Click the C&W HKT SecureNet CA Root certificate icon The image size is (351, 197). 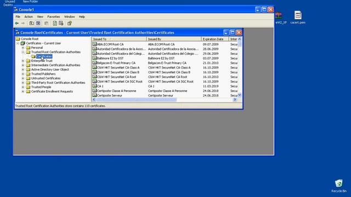(94, 77)
